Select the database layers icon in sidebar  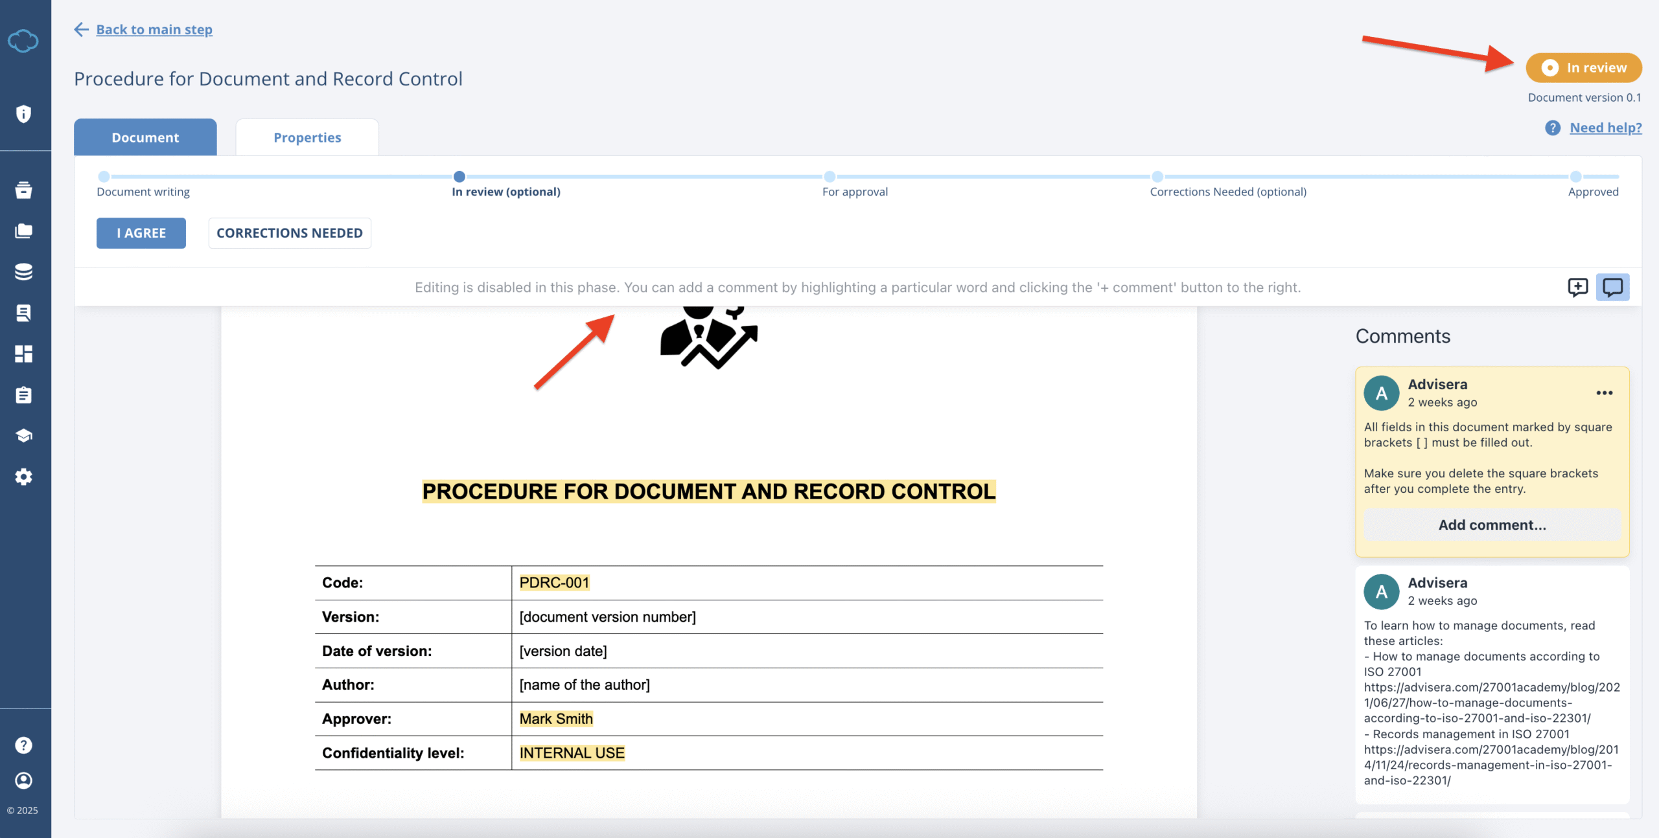point(24,272)
